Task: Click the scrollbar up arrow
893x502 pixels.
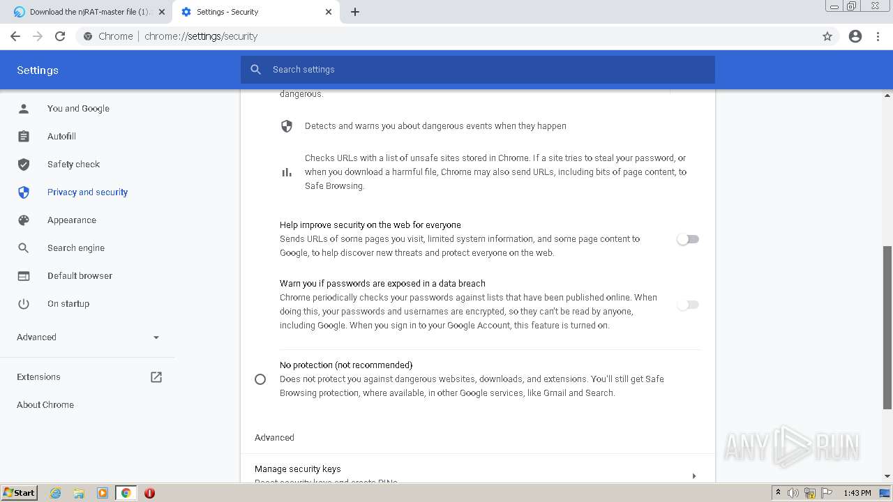Action: (x=887, y=95)
